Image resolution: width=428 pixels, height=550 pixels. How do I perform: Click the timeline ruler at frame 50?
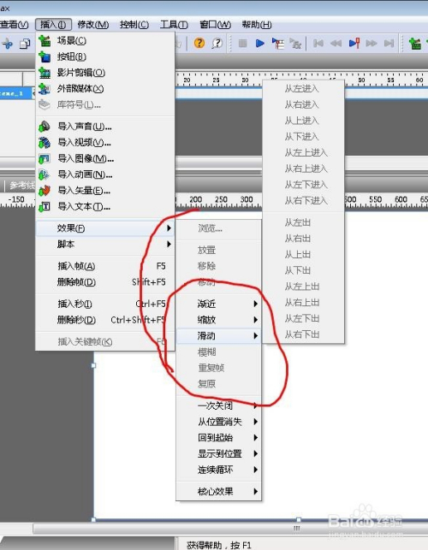click(x=361, y=80)
